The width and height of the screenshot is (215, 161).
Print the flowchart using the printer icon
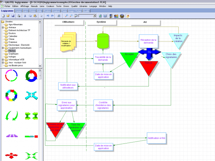(19, 16)
